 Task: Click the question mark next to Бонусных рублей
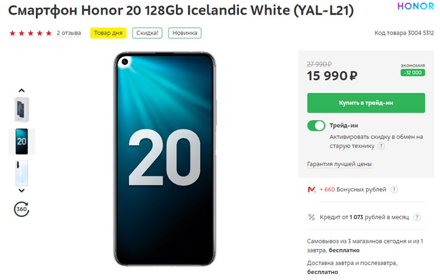tap(394, 190)
